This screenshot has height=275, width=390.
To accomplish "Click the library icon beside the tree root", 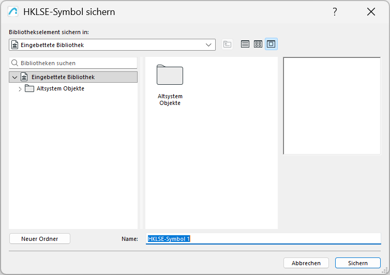I will coord(24,77).
